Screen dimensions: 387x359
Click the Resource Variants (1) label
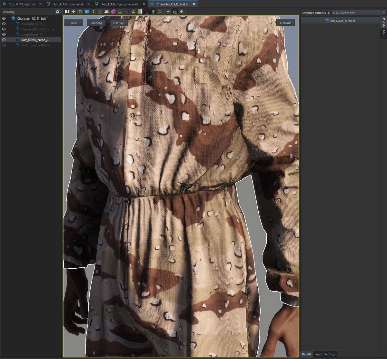tap(316, 13)
